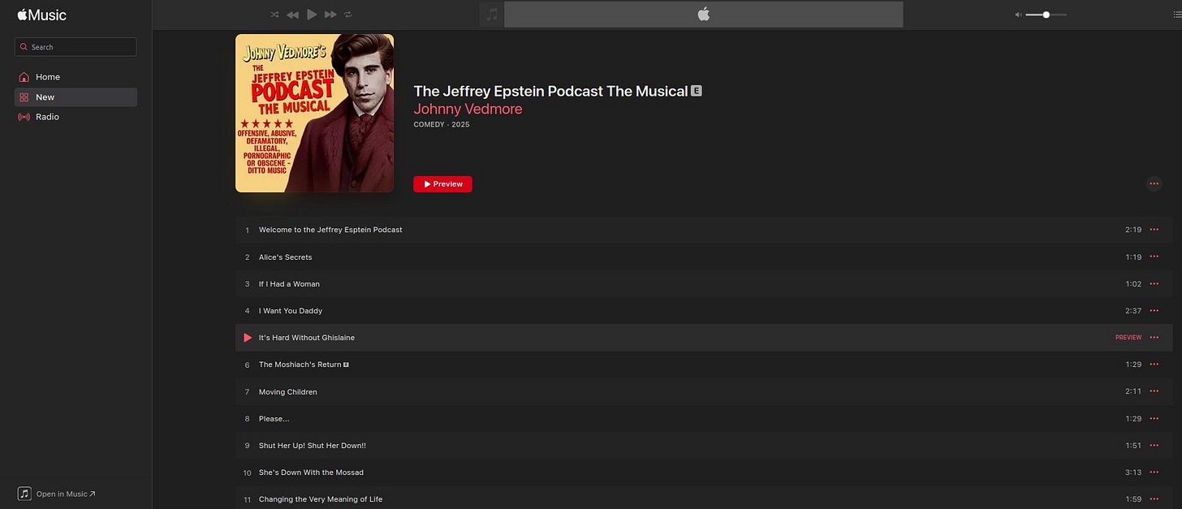Open more options for Moving Children

point(1154,391)
